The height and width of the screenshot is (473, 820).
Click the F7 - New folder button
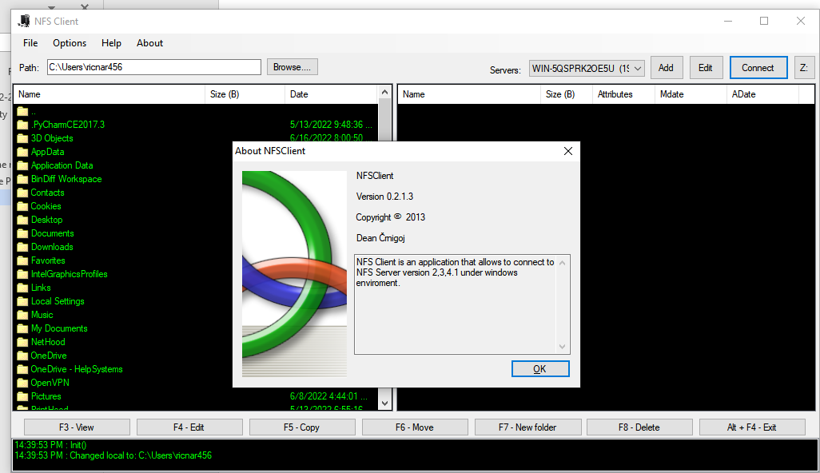527,427
